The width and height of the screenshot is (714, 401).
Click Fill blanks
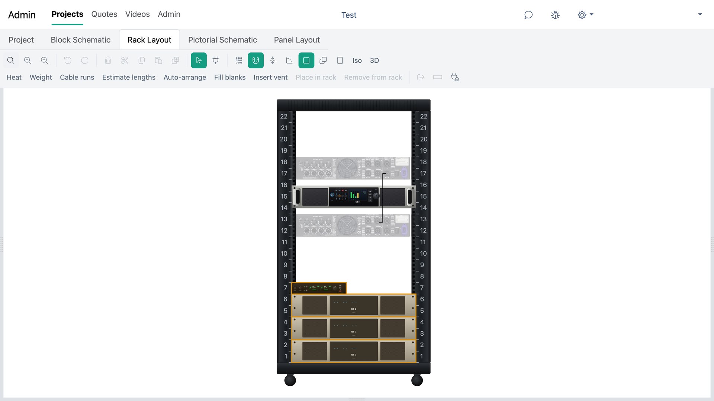coord(230,77)
